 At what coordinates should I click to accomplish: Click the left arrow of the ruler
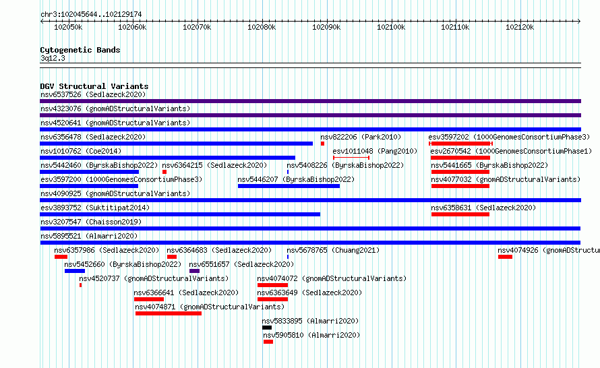pos(42,22)
